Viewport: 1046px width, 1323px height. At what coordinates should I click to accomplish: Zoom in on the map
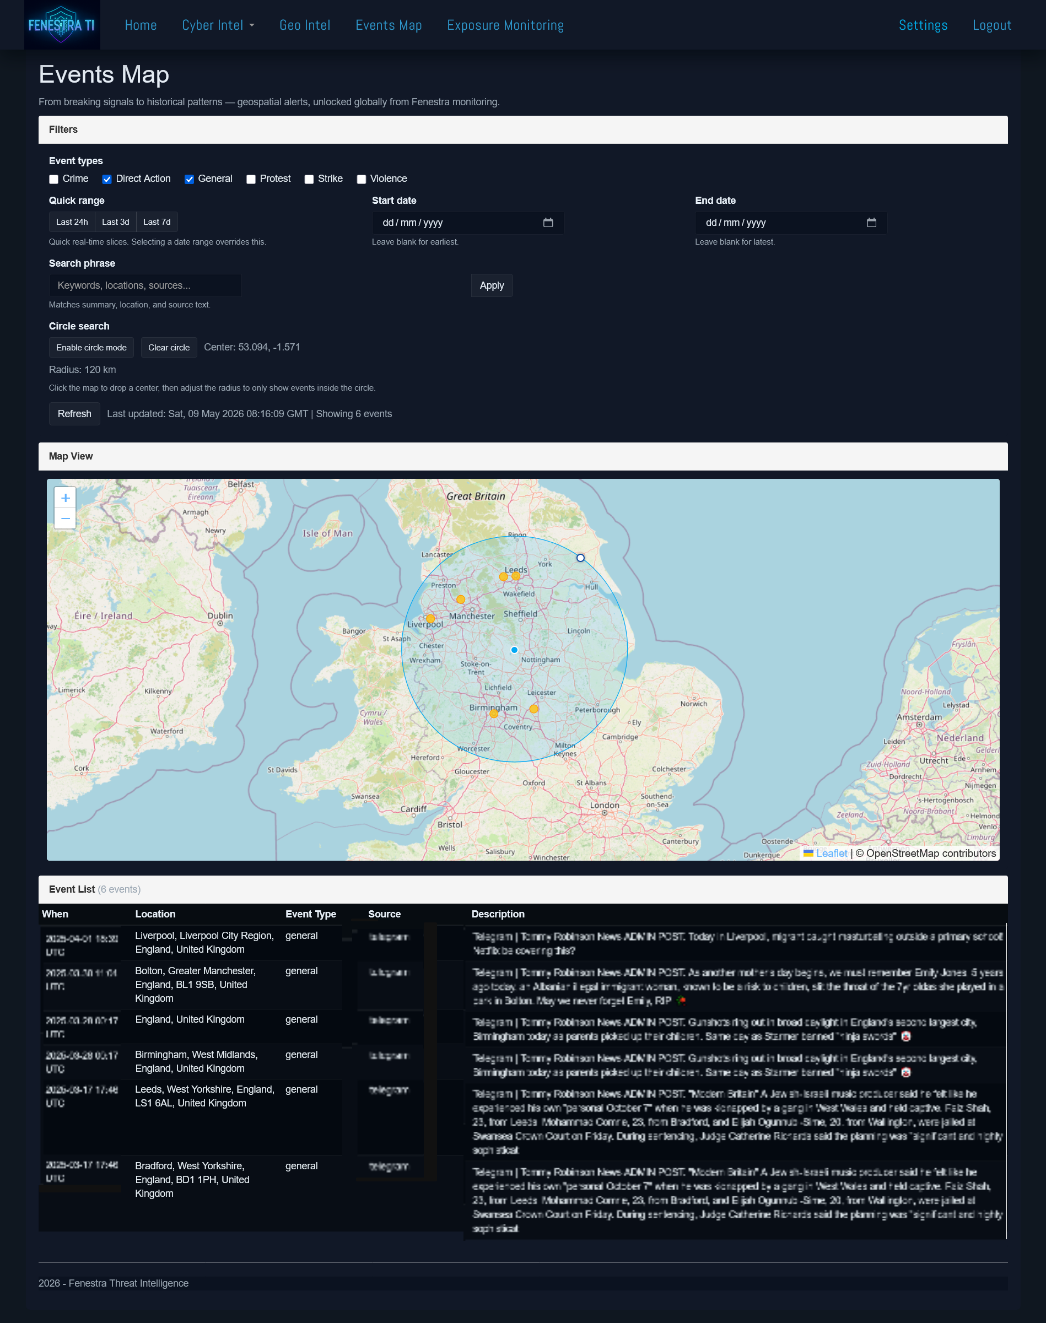(65, 498)
